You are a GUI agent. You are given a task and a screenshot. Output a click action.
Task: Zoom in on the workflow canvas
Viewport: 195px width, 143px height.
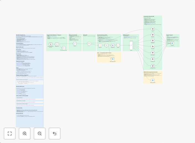click(x=25, y=134)
